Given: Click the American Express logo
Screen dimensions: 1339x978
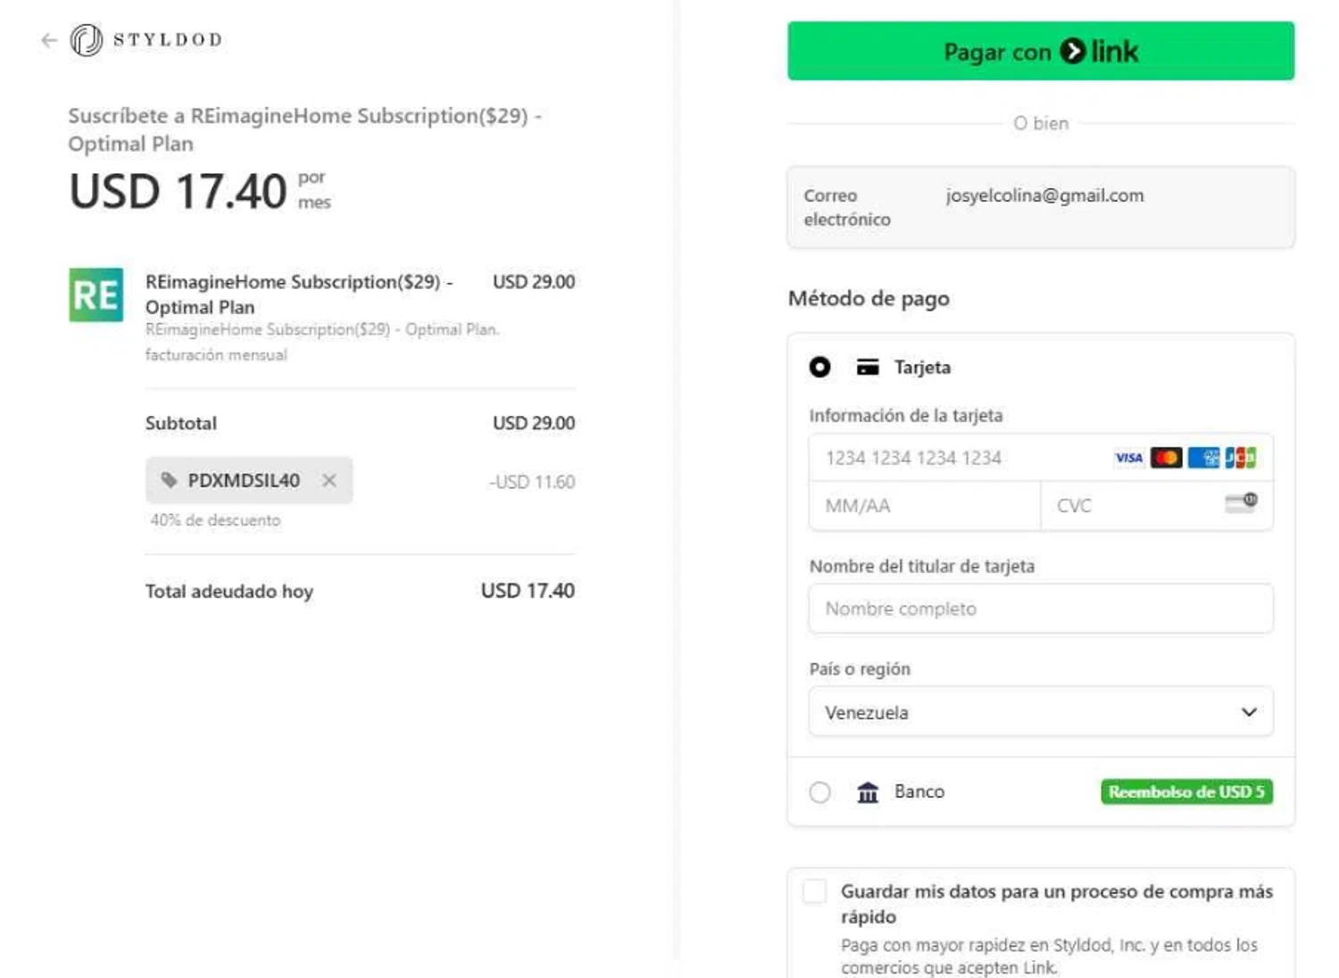Looking at the screenshot, I should (x=1203, y=458).
